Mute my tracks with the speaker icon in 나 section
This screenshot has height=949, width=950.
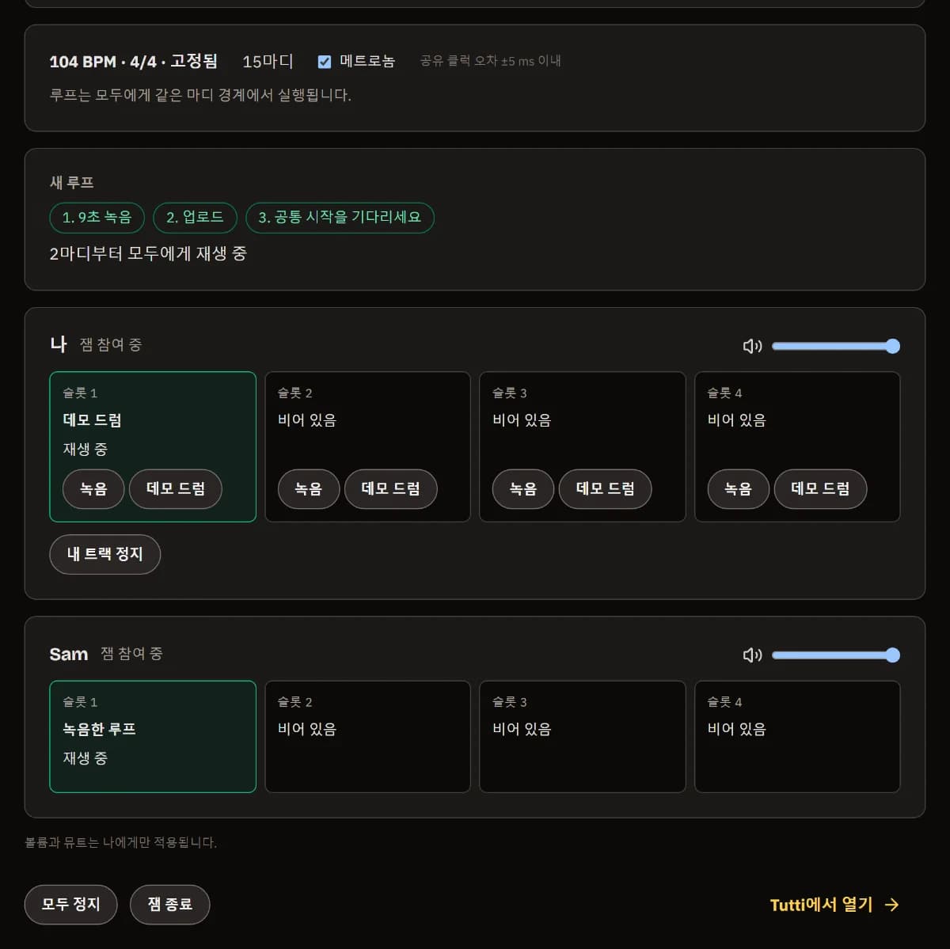pyautogui.click(x=752, y=346)
